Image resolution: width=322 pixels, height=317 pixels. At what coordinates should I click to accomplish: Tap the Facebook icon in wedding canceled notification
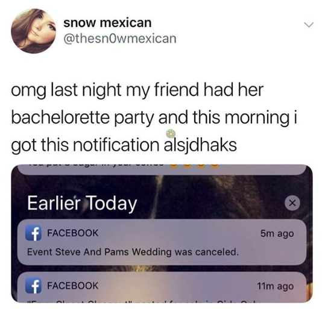coord(34,233)
